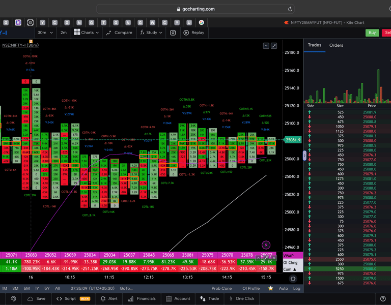Toggle the Prob Cone overlay

(221, 288)
